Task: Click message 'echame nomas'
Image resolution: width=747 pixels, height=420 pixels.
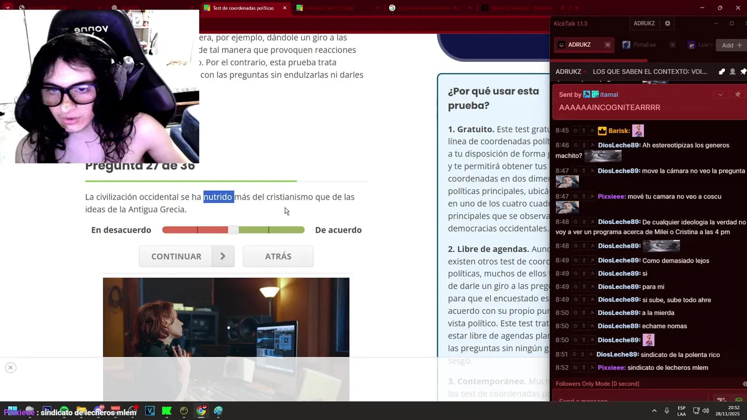Action: coord(664,326)
